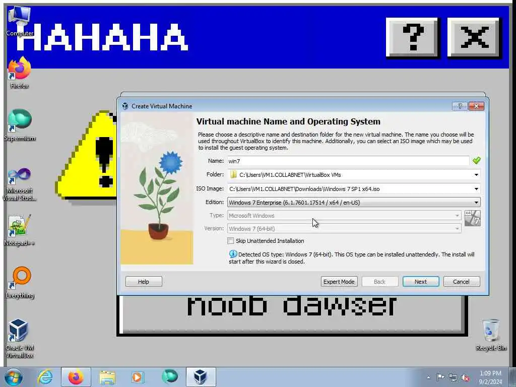Viewport: 516px width, 387px height.
Task: Open Windows Media Player from taskbar
Action: pos(138,377)
